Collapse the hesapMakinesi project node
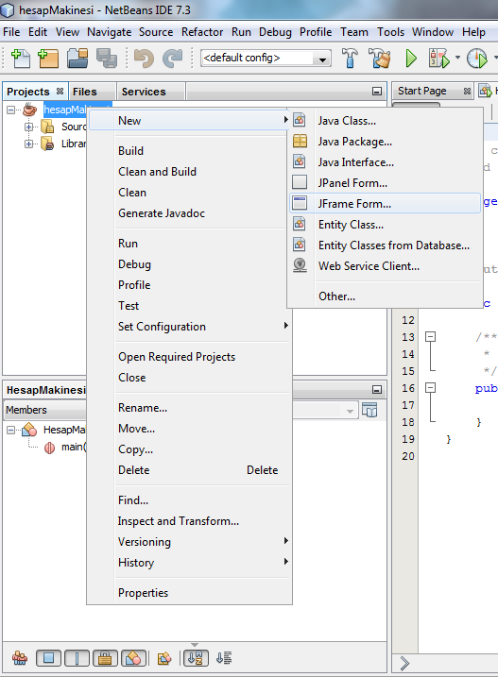The width and height of the screenshot is (498, 677). (10, 110)
